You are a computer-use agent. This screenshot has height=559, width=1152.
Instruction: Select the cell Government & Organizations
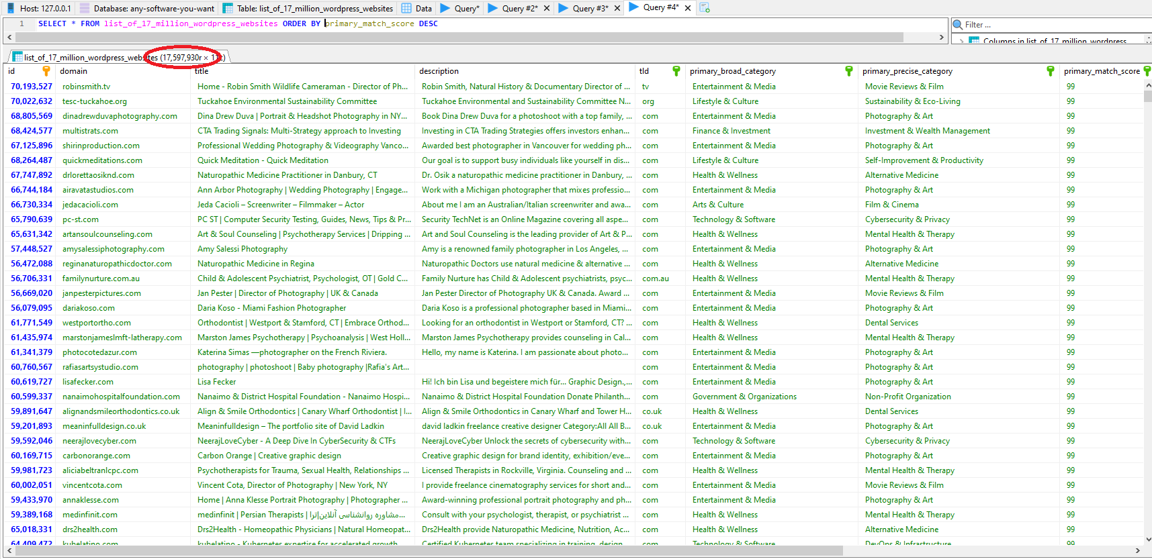(744, 397)
